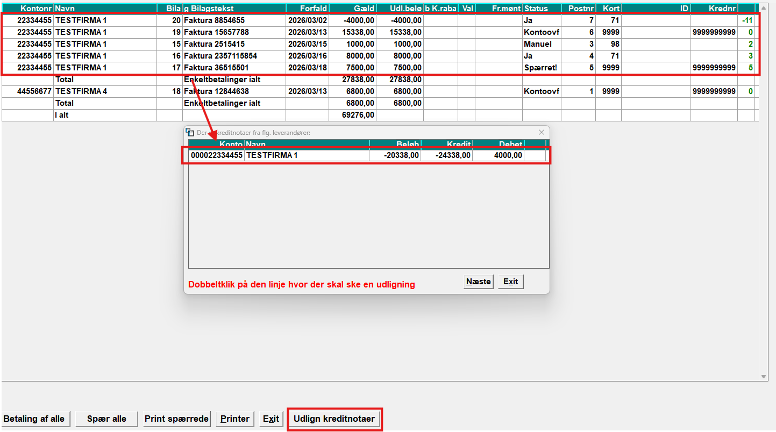Click Beløb column header in dialog
Image resolution: width=776 pixels, height=432 pixels.
pyautogui.click(x=395, y=144)
